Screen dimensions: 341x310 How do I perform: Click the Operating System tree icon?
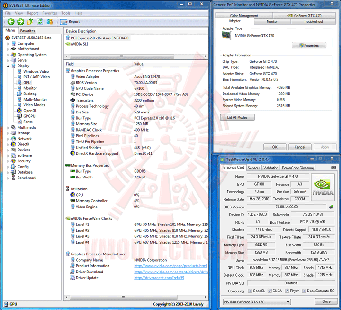point(13,55)
